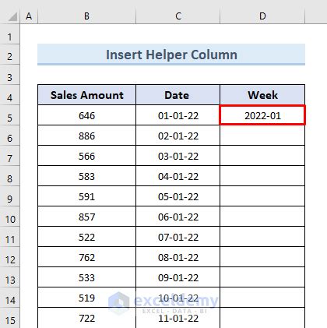Screen dimensions: 327x328
Task: Click the empty Week cell beside 11-01-22
Action: coord(262,318)
